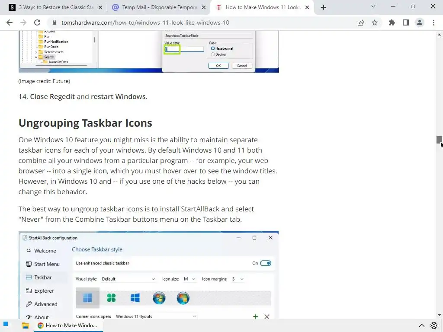The image size is (443, 332).
Task: Close the active Tom's Hardware tab
Action: 307,8
